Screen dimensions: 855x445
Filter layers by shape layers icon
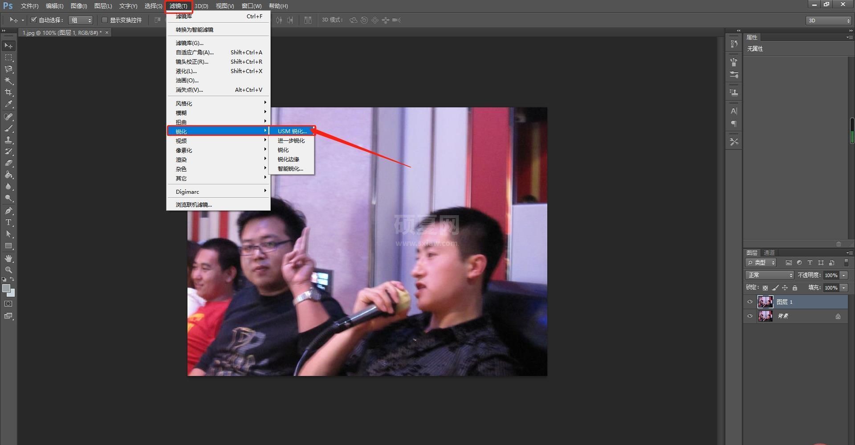(x=821, y=263)
